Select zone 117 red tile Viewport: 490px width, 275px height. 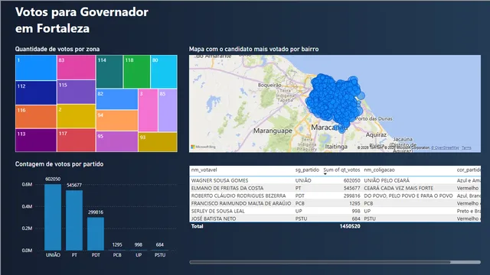tap(77, 140)
